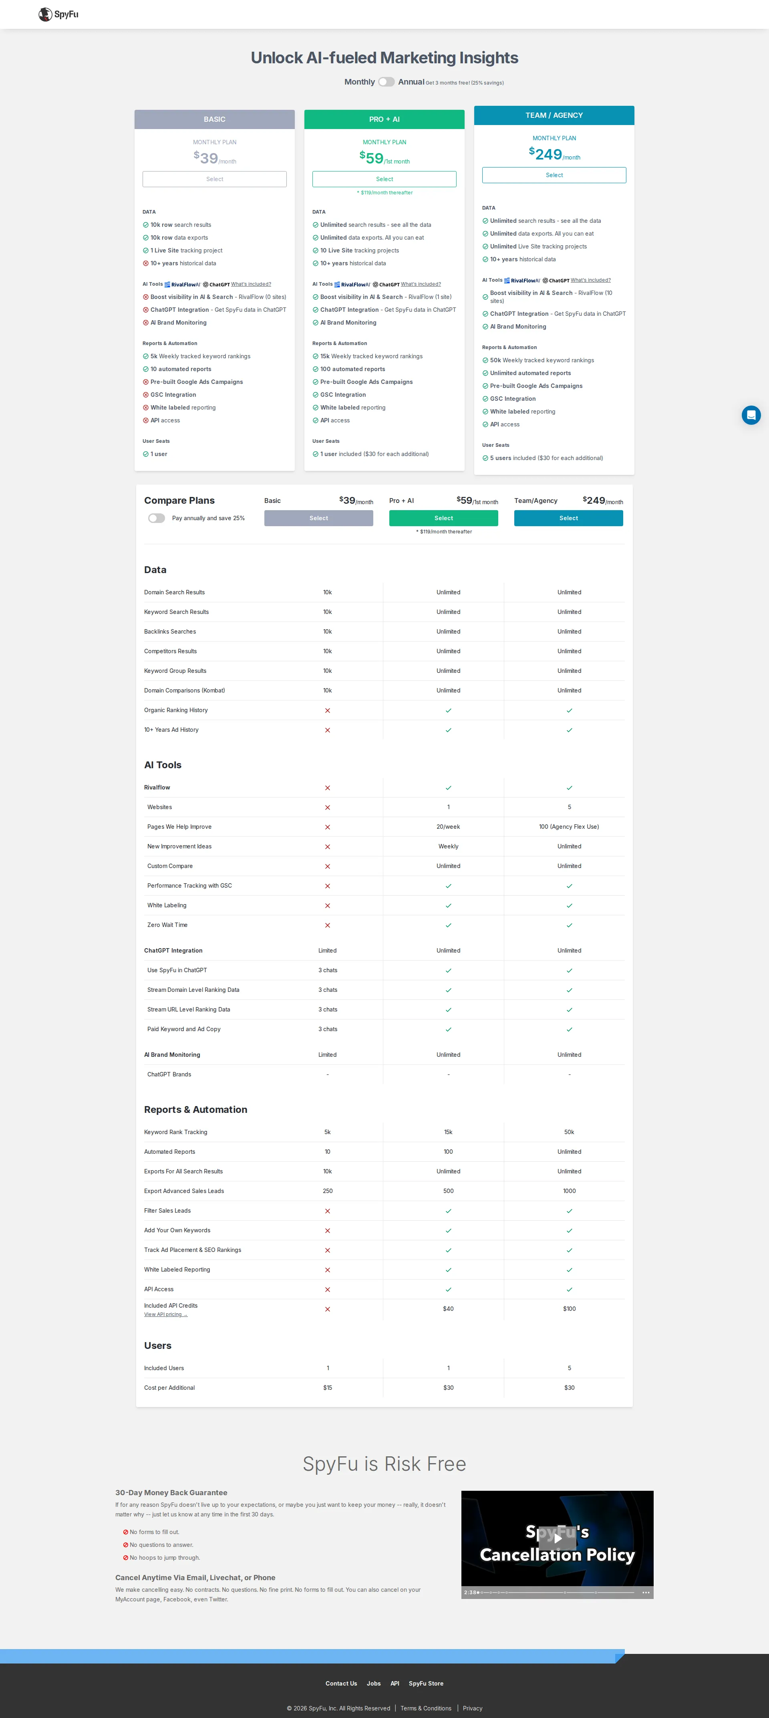Click the red X beside Basic 'GSC Integration'
The image size is (769, 1718).
click(x=145, y=395)
